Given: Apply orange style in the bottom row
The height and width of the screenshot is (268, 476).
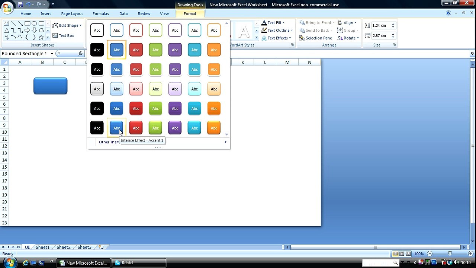Looking at the screenshot, I should coord(214,128).
